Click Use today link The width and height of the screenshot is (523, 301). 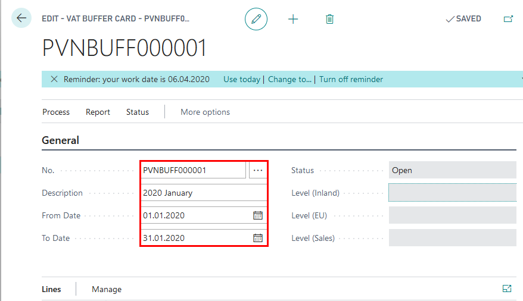tap(241, 80)
